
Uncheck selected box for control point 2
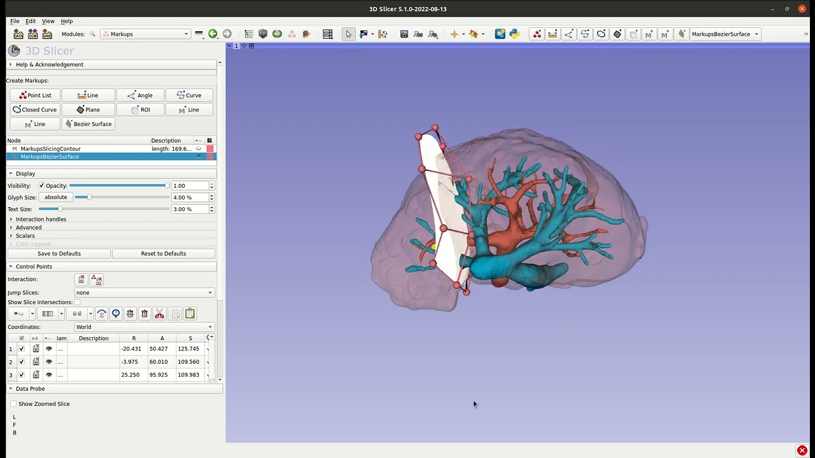(x=22, y=362)
